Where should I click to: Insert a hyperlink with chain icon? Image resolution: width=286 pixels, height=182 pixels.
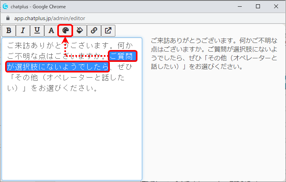coord(94,31)
